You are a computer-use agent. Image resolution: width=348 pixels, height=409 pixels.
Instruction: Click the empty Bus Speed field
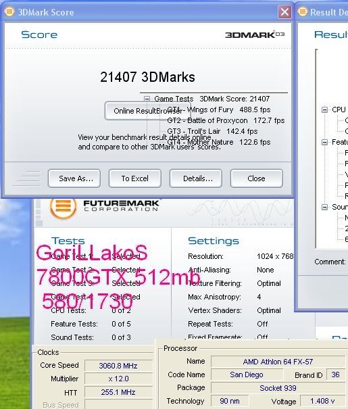(x=119, y=404)
